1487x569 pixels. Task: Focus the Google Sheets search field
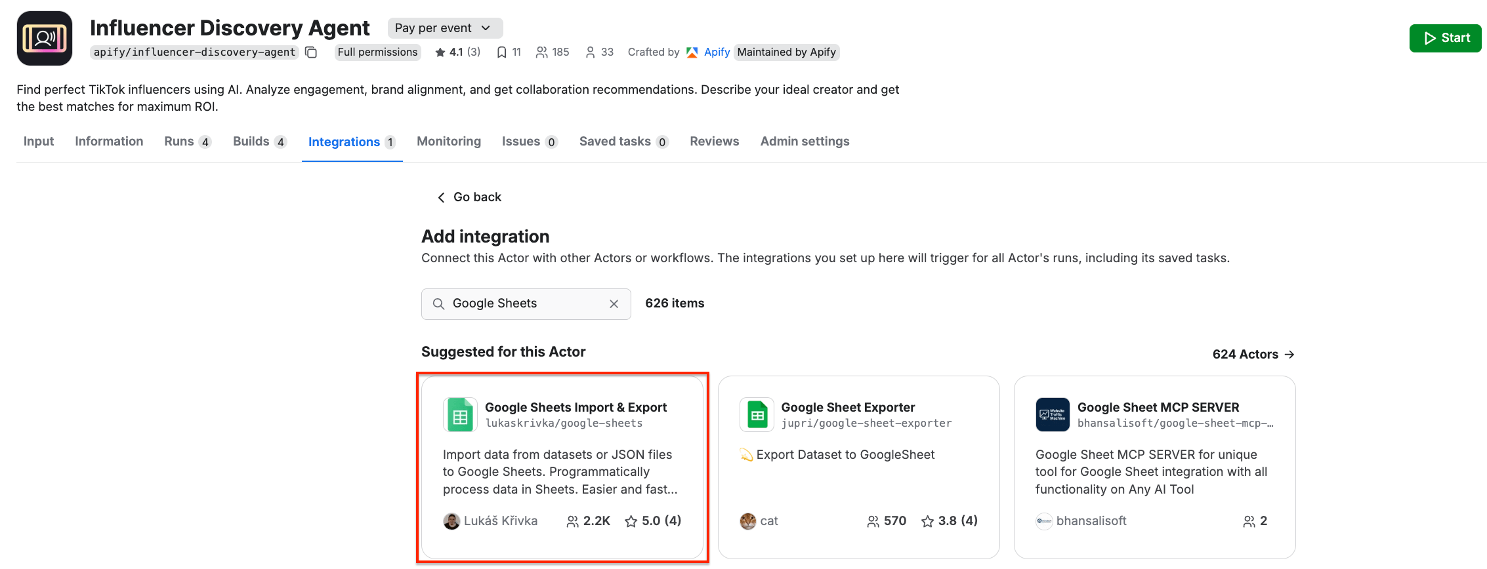pos(526,304)
